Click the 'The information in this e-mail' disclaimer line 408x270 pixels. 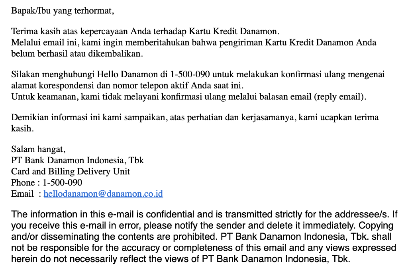point(204,214)
